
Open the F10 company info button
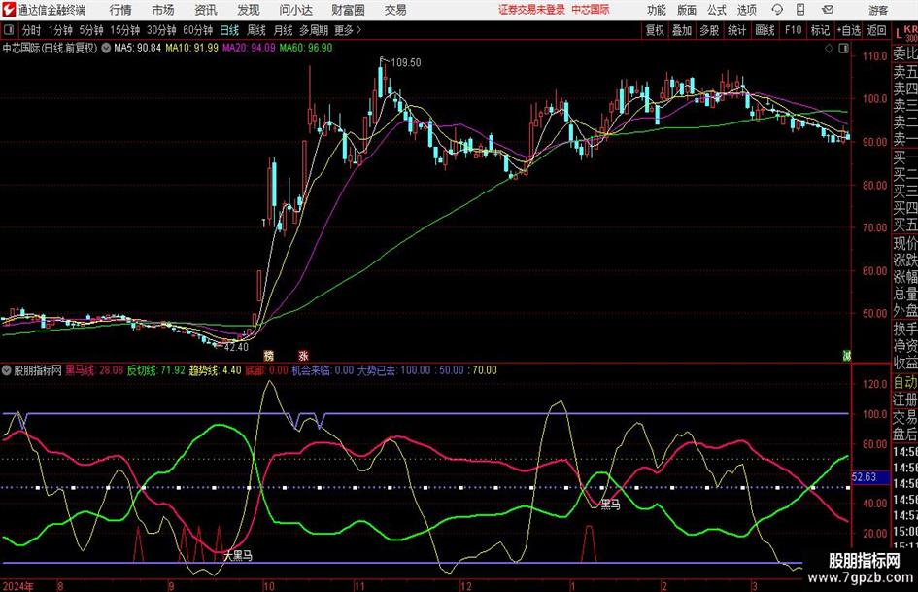(x=794, y=30)
